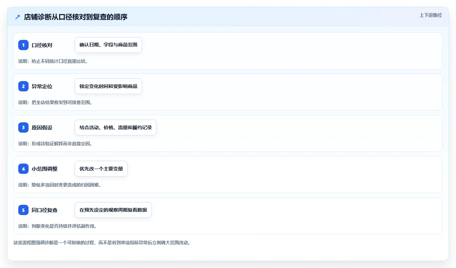
Task: Select the 在预先设定的观察周期复看数据 chip
Action: point(113,210)
